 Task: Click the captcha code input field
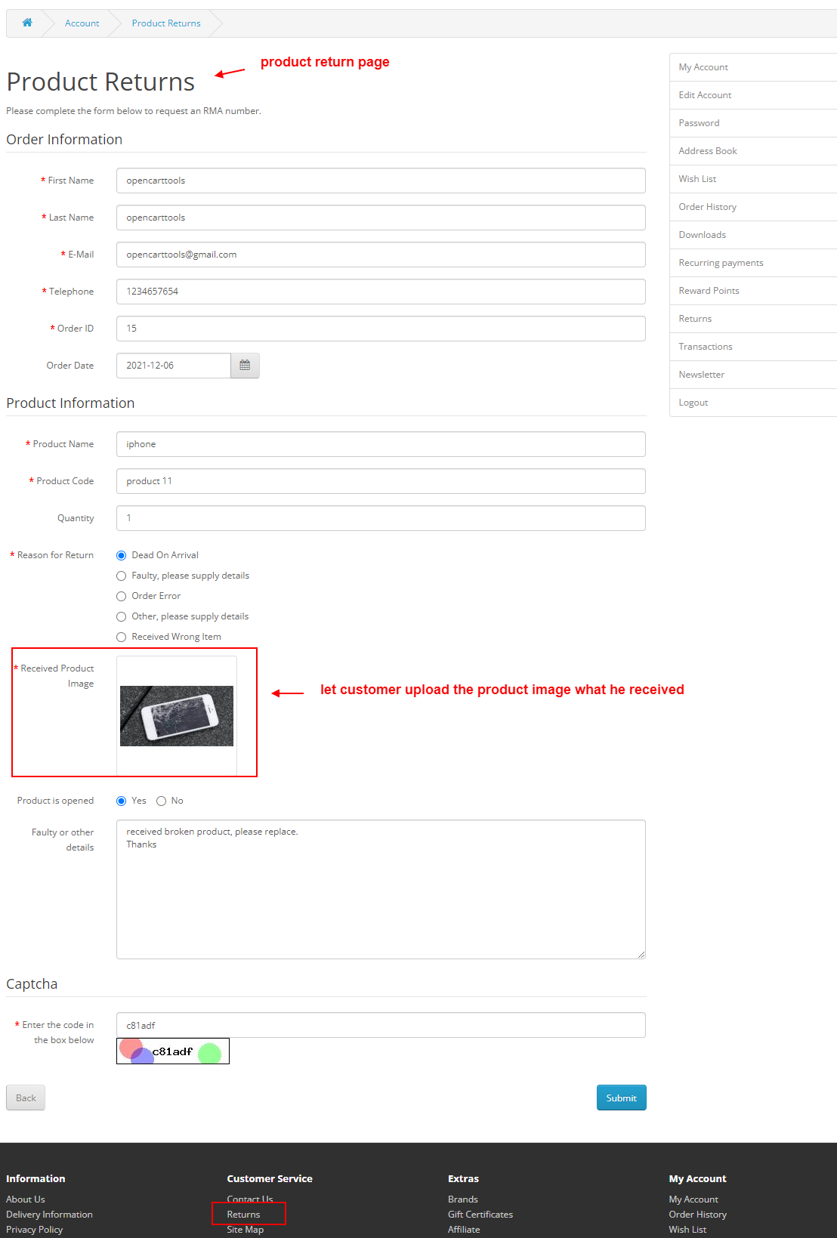point(381,1025)
